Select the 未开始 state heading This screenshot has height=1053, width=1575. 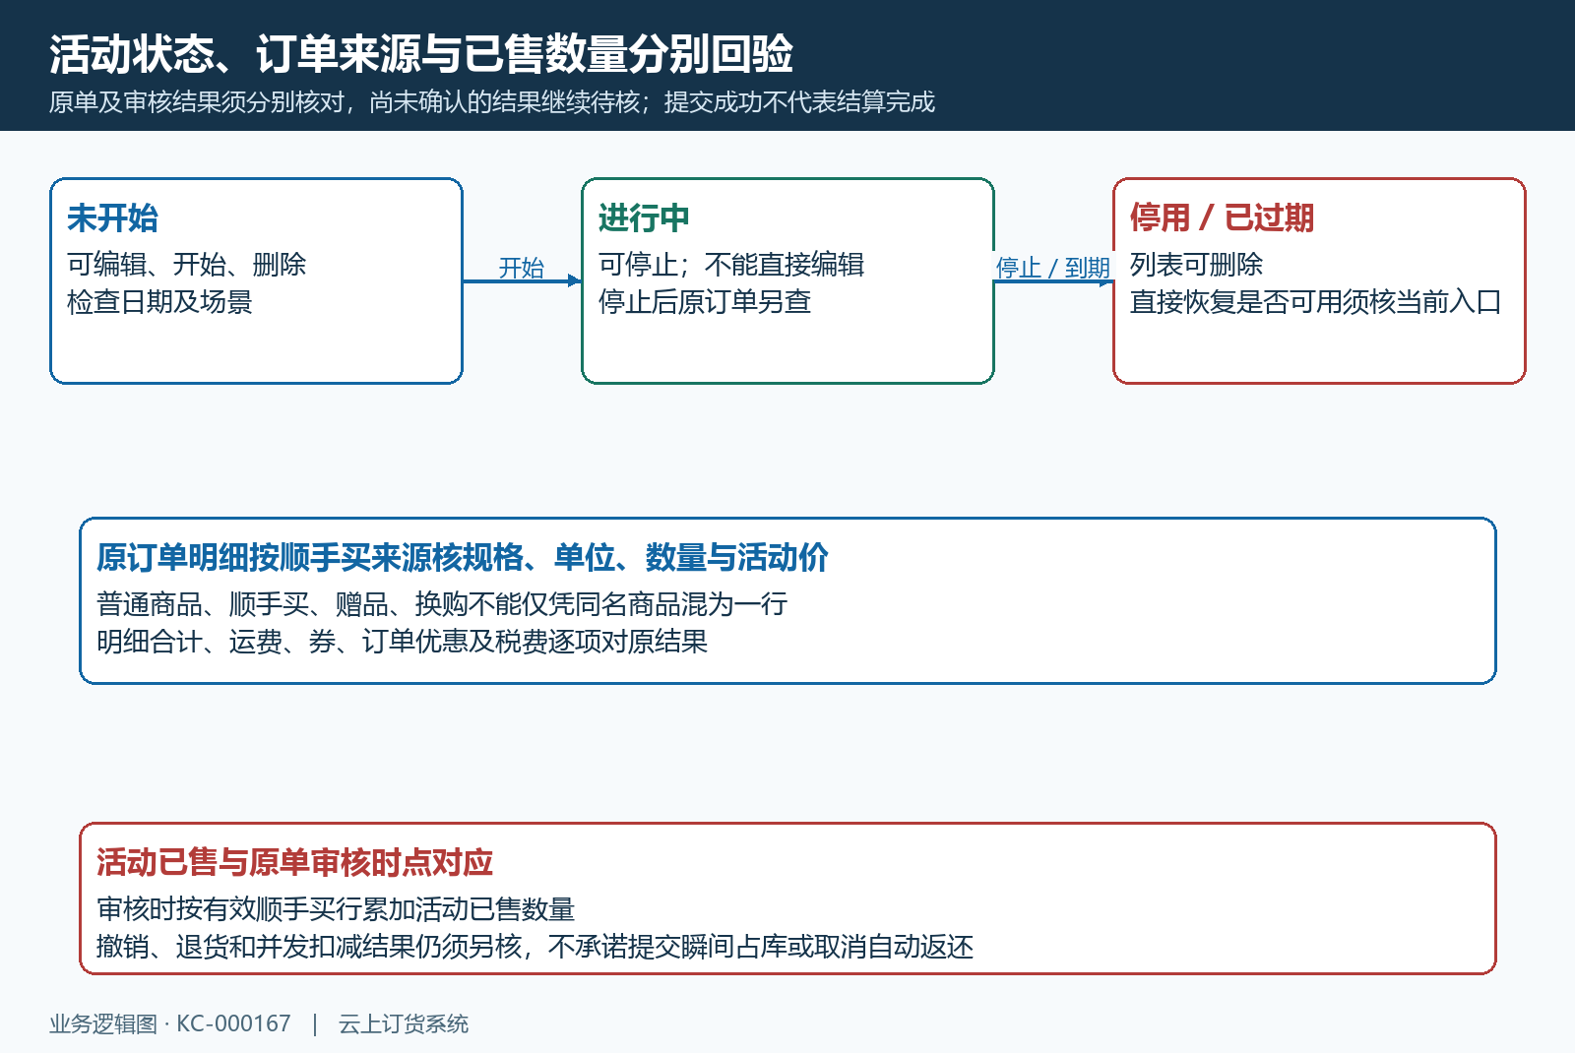[x=112, y=217]
